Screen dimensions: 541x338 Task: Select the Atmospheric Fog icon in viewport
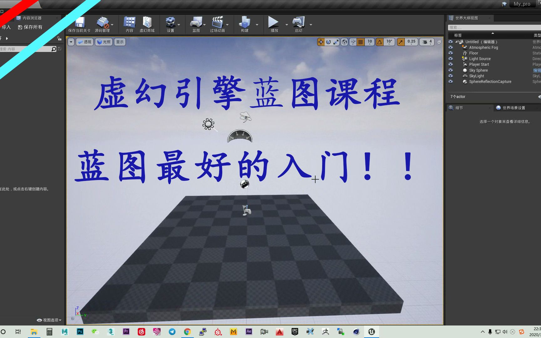[x=245, y=117]
